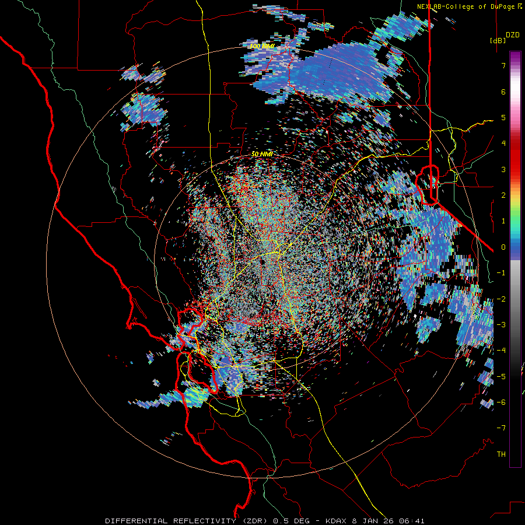Click the ZDR color scale bar
This screenshot has height=525, width=525.
point(515,259)
